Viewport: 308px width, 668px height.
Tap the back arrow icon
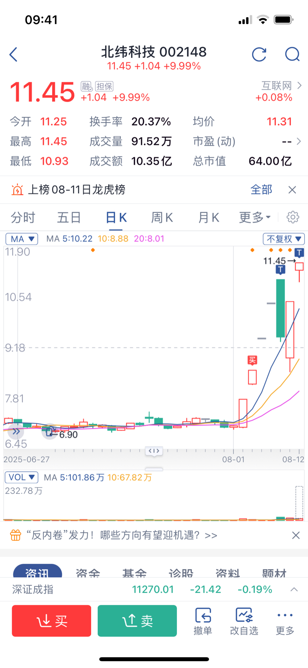13,54
